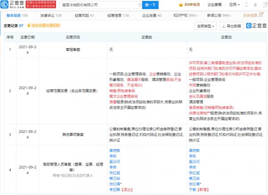Click the search field containing 蜜雪冰城股份有限公司

click(101, 5)
